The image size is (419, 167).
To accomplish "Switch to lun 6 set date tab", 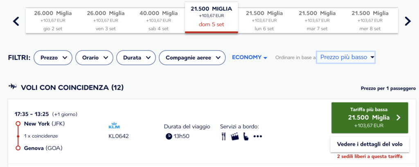I will pyautogui.click(x=264, y=21).
